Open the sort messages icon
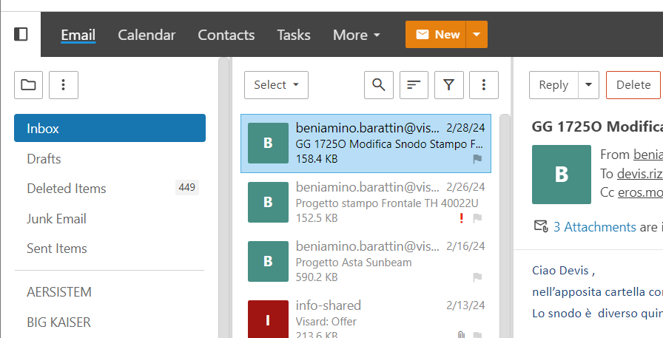This screenshot has height=338, width=663. [x=414, y=85]
